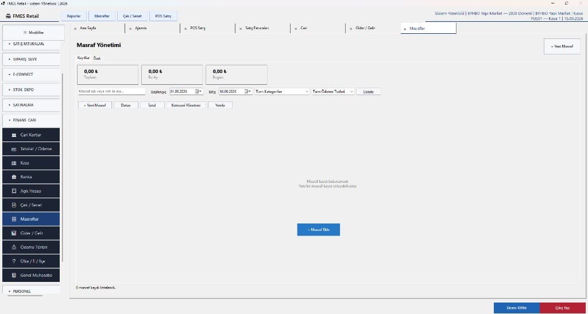Expand the SATINALMA module group
The image size is (588, 314).
tap(31, 105)
